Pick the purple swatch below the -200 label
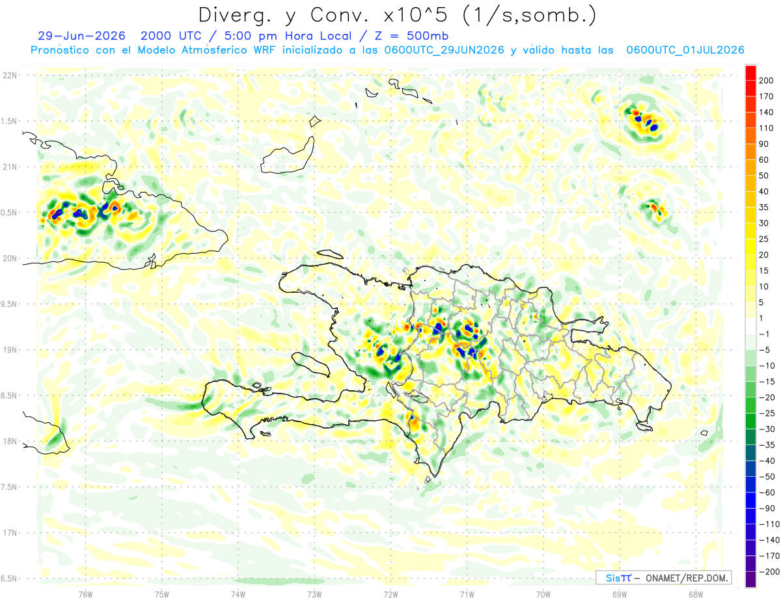The width and height of the screenshot is (781, 603). click(x=750, y=579)
